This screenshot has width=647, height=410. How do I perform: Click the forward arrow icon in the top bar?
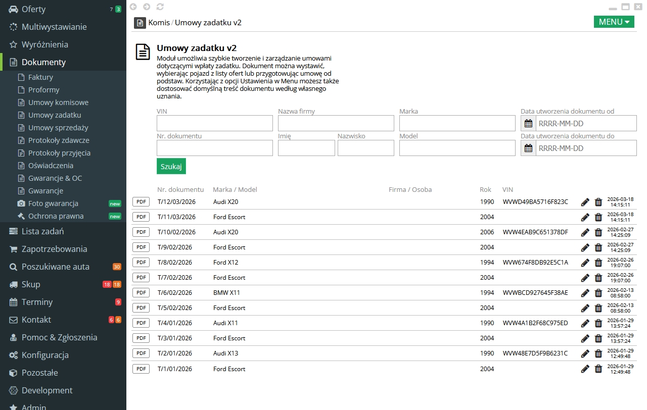pyautogui.click(x=147, y=7)
